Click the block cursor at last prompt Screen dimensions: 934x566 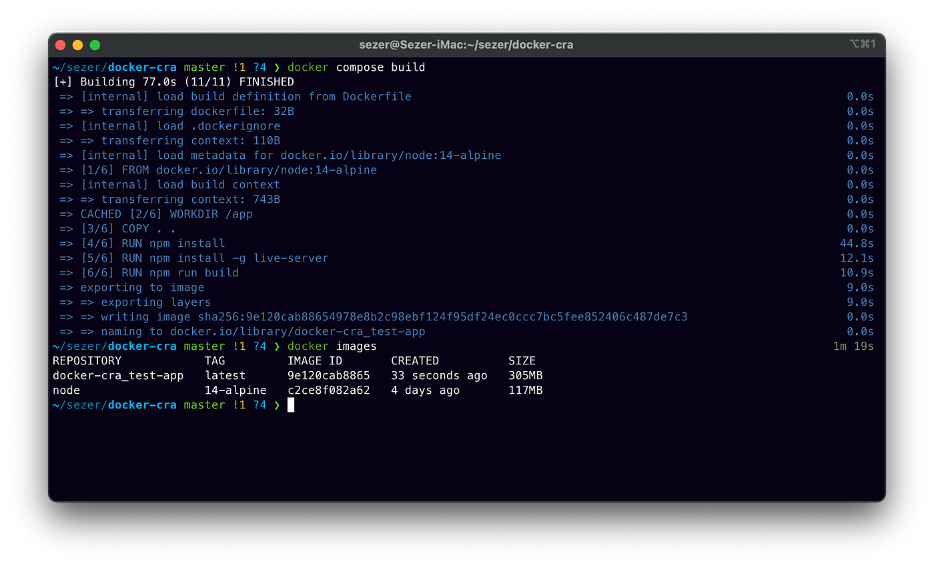pos(291,405)
